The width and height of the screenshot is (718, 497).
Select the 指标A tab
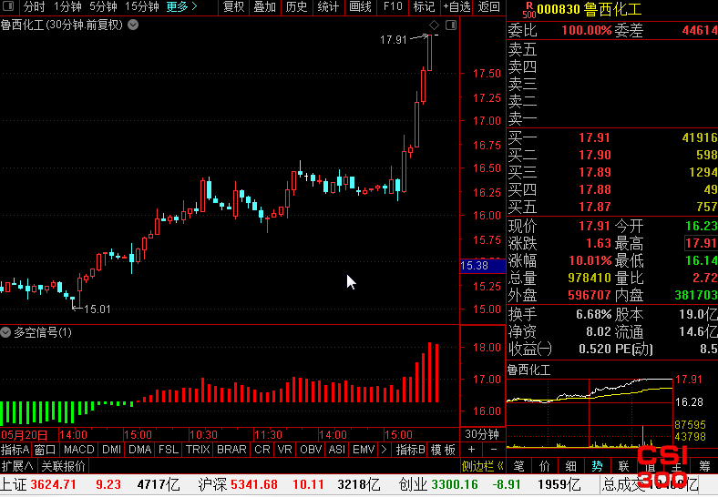[15, 450]
